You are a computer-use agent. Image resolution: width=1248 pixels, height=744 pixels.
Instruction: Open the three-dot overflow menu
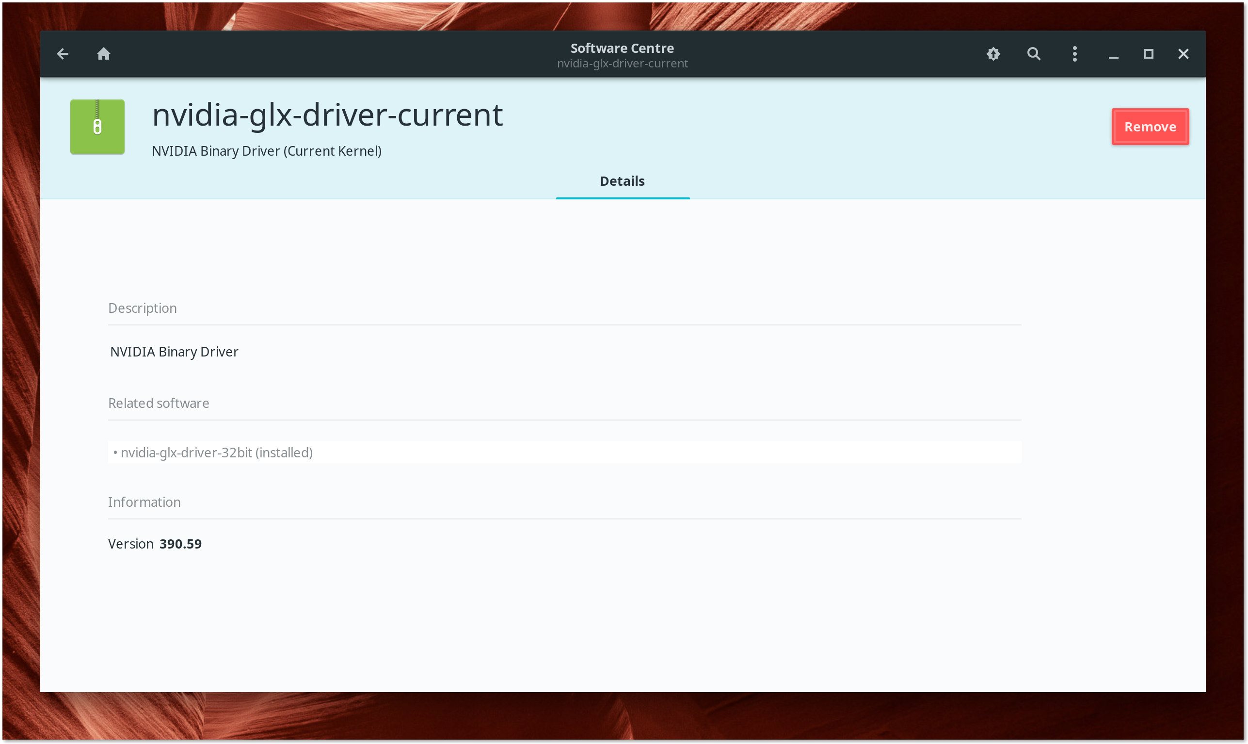[x=1074, y=54]
